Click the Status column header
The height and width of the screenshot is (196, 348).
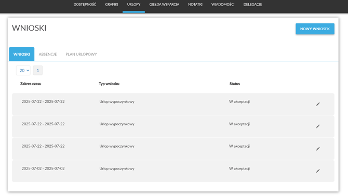pos(235,84)
